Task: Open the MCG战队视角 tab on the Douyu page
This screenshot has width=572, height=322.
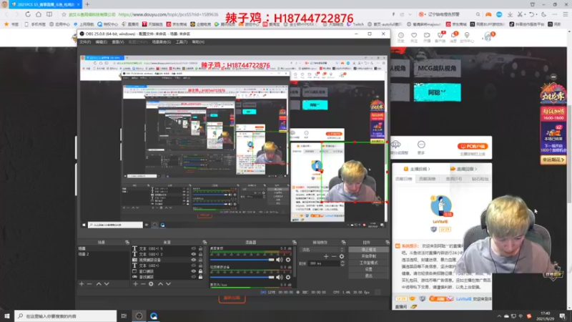Action: coord(437,68)
